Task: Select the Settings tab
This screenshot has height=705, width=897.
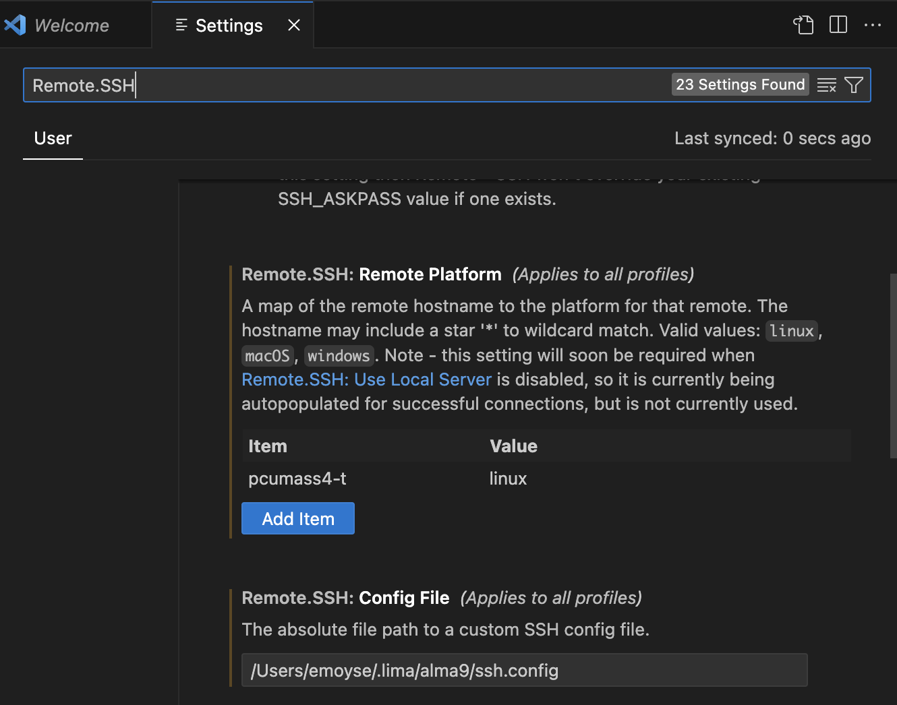Action: coord(228,25)
